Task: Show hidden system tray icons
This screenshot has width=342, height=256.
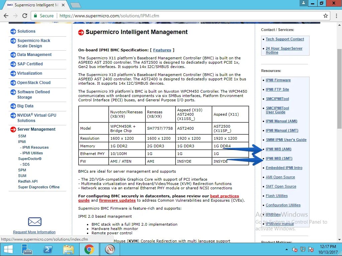Action: [287, 249]
